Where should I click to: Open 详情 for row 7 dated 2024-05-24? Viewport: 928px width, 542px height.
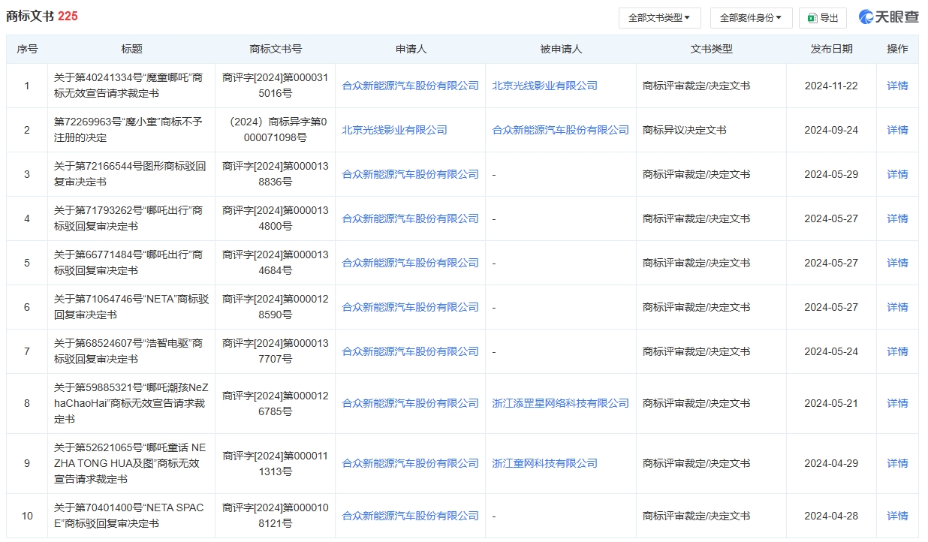click(897, 351)
